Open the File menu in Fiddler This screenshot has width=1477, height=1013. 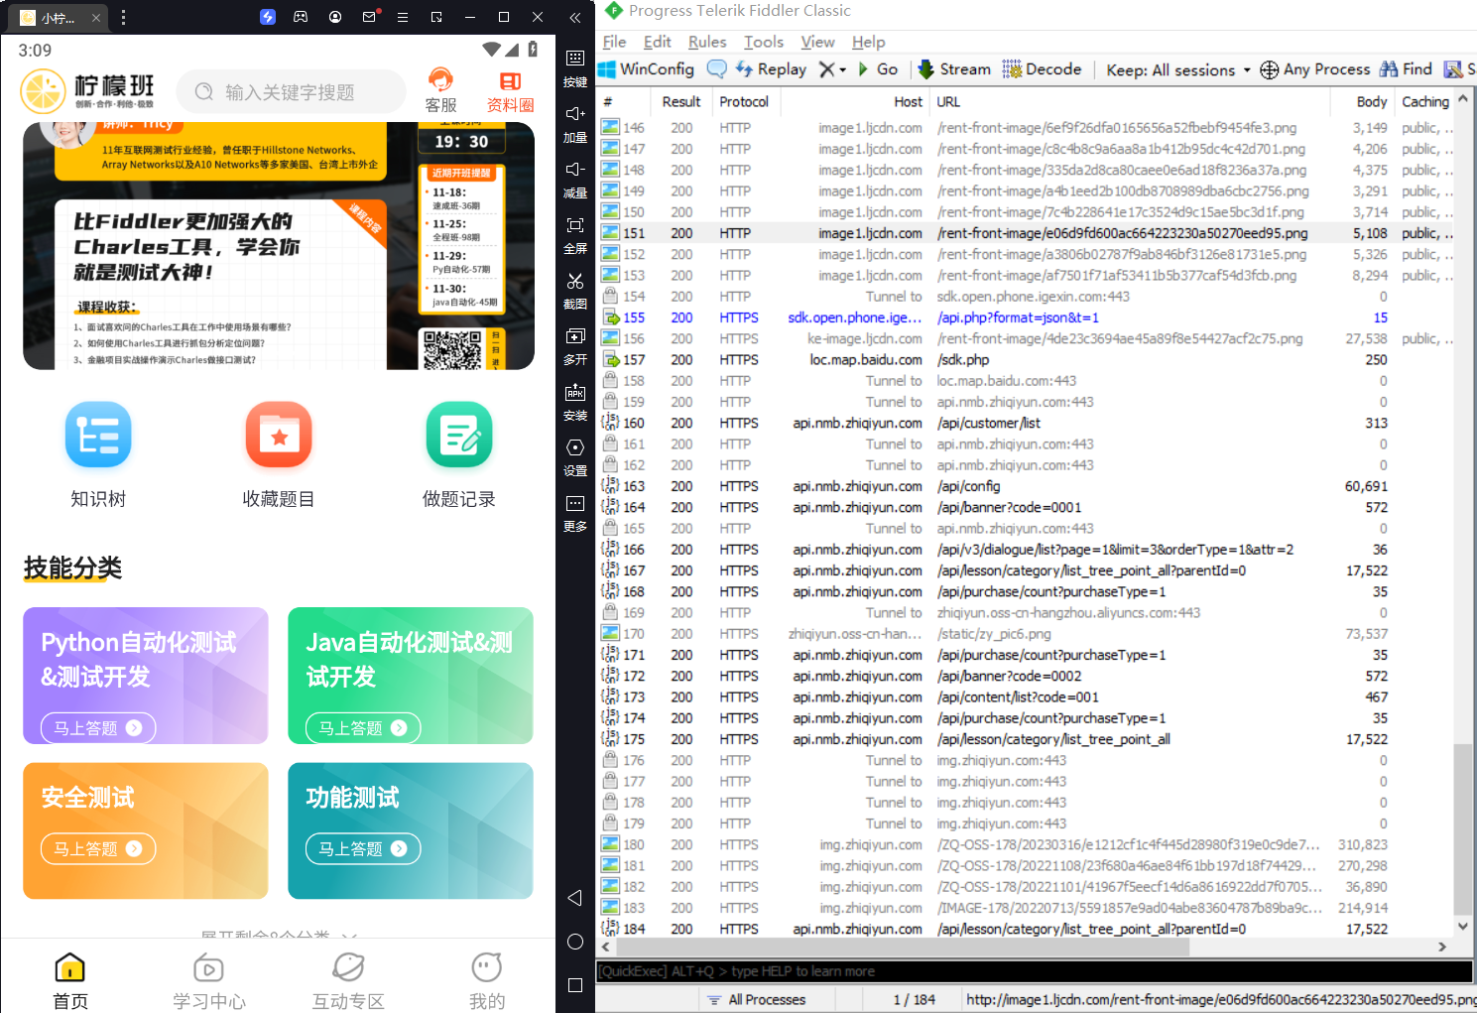(614, 42)
